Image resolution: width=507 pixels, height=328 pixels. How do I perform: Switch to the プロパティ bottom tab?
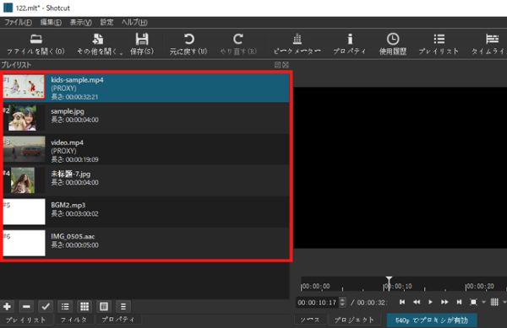117,320
